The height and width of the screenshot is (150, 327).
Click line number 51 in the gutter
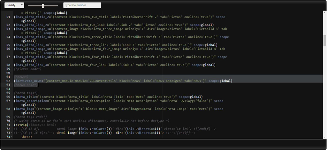[8, 17]
